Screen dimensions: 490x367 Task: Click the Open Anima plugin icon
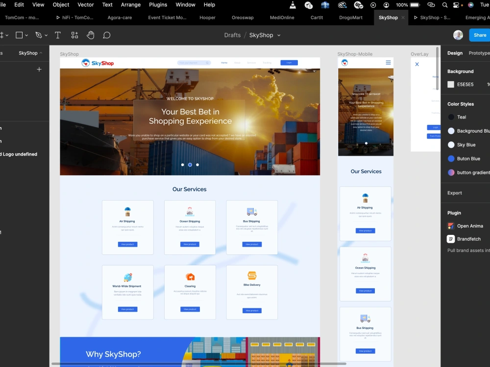451,226
